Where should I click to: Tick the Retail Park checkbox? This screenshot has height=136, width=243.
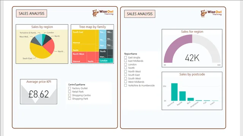pos(69,91)
